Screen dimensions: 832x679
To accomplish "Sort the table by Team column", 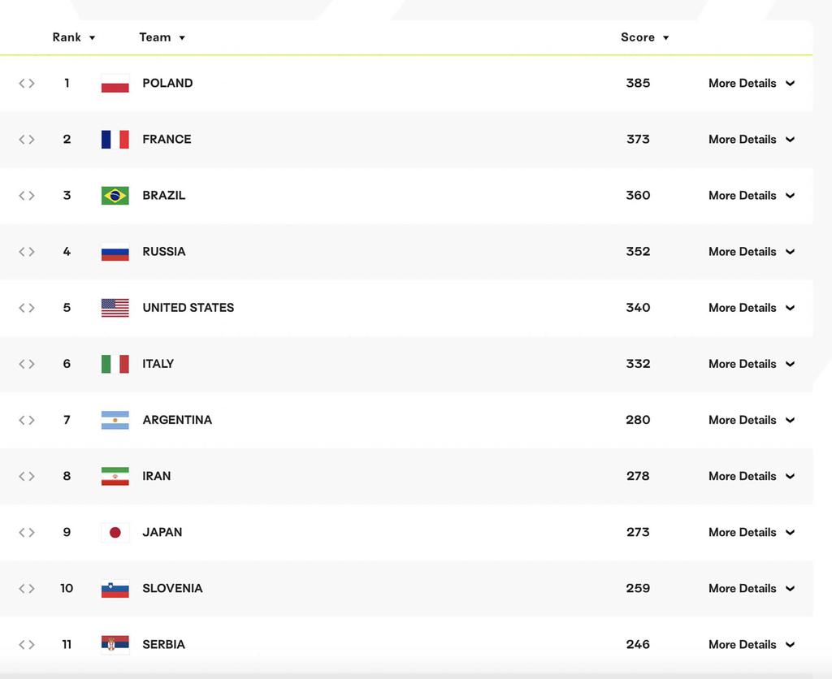I will click(x=162, y=37).
